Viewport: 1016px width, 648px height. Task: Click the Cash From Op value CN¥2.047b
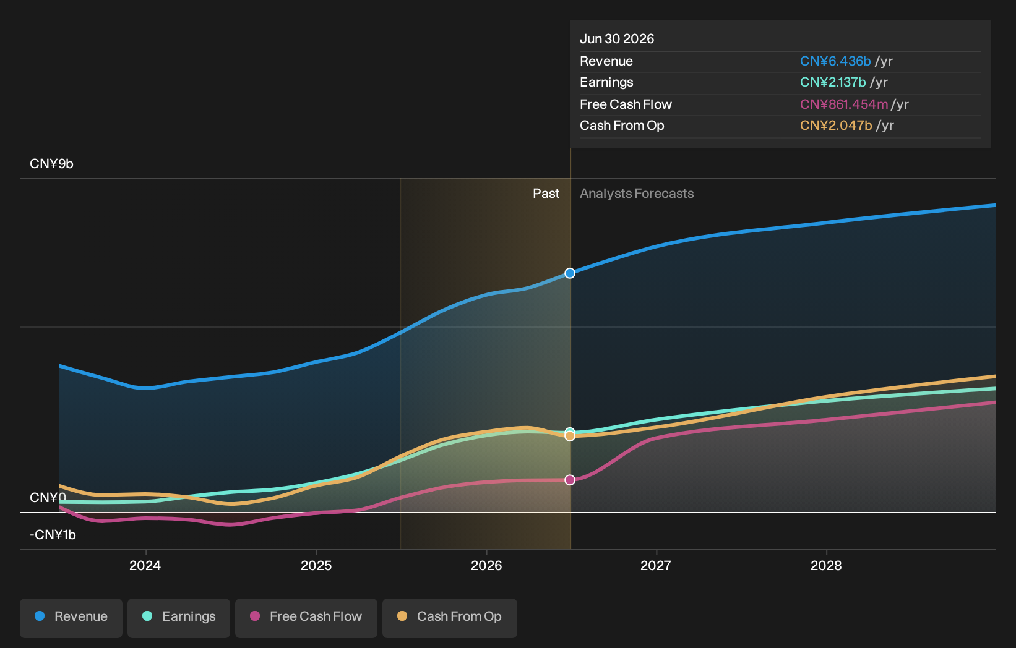click(836, 126)
